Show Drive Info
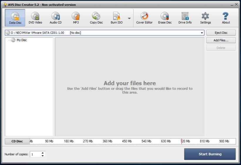Viewport: 241px width, 165px height. [185, 18]
